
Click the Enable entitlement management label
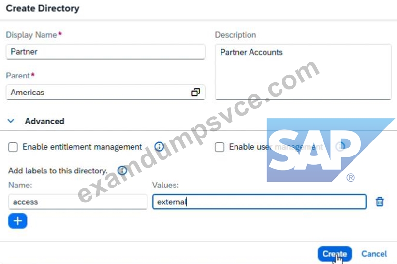point(82,147)
